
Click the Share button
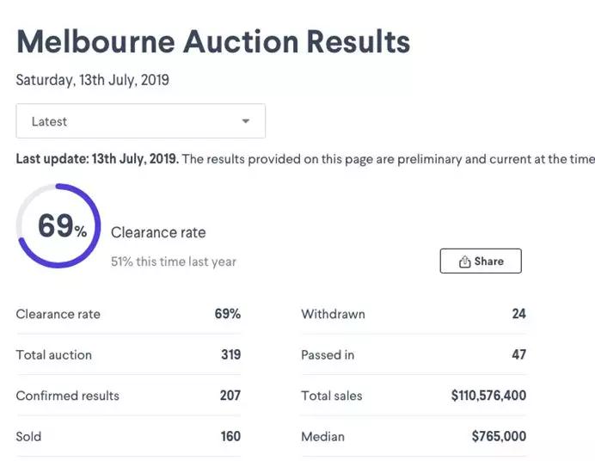tap(480, 261)
